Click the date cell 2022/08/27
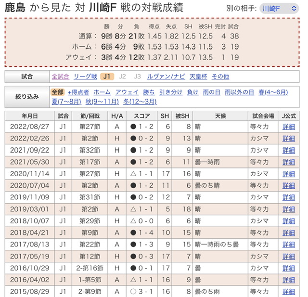This screenshot has height=297, width=308. coord(30,127)
